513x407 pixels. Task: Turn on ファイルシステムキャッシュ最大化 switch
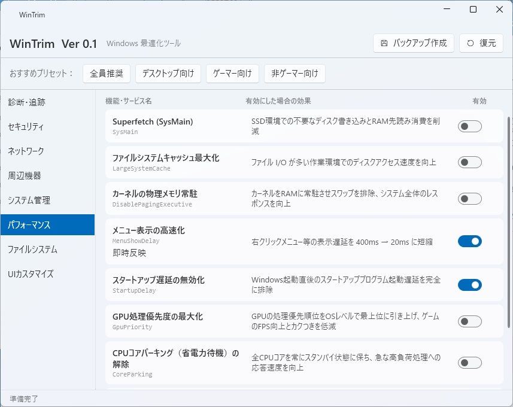[469, 162]
